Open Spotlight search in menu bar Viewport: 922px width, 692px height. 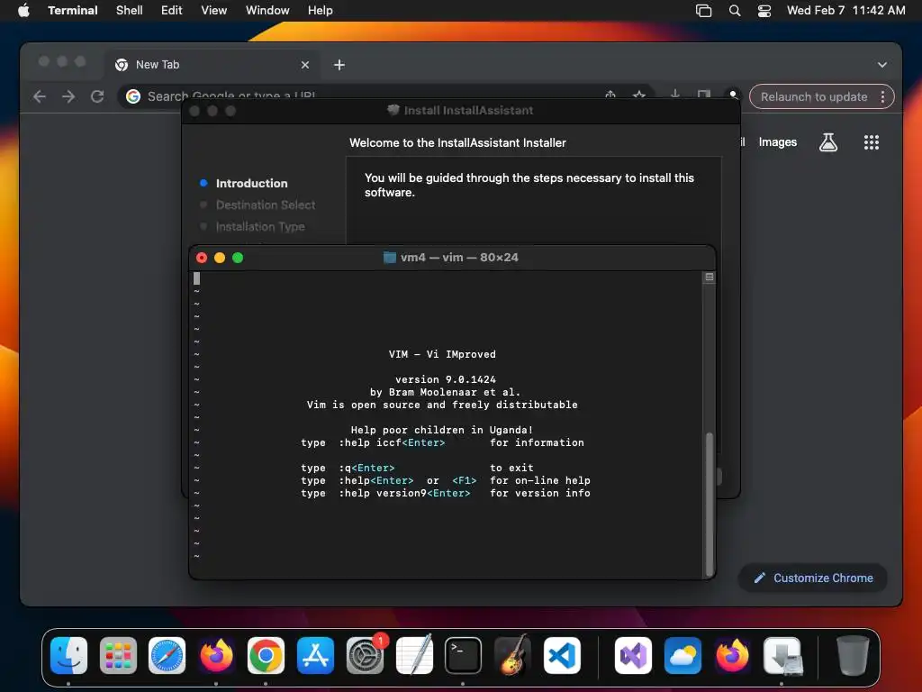coord(735,10)
